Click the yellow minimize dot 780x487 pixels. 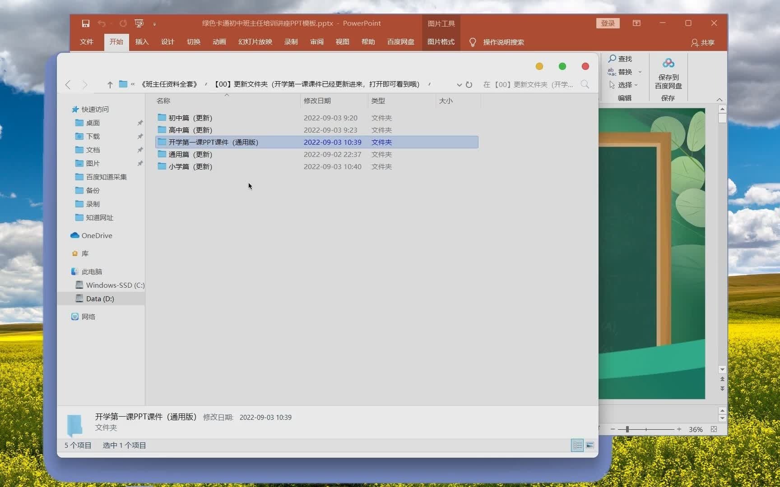[539, 66]
